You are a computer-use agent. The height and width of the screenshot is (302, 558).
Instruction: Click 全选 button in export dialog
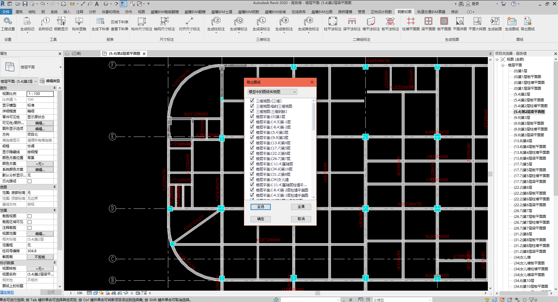[x=261, y=206]
